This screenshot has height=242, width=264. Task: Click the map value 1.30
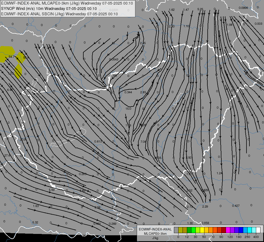pyautogui.click(x=190, y=223)
